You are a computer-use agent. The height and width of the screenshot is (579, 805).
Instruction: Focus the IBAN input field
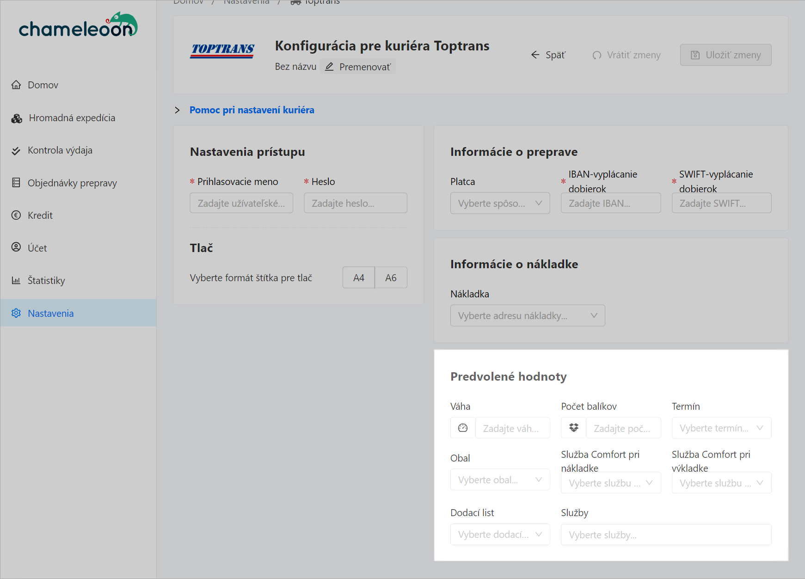point(610,203)
